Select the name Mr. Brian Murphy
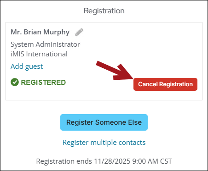 (x=40, y=32)
